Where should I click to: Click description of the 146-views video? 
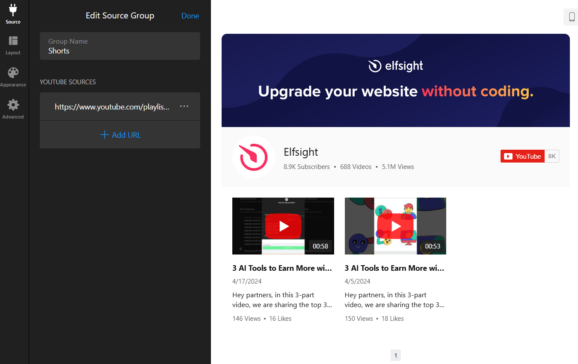pos(282,300)
